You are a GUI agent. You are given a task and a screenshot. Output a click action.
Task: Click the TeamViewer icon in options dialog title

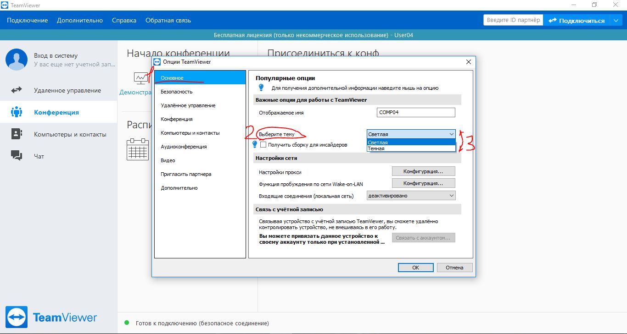pyautogui.click(x=157, y=61)
